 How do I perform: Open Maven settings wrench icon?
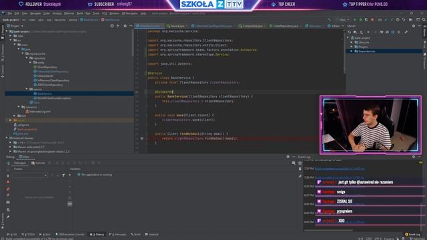click(x=406, y=32)
